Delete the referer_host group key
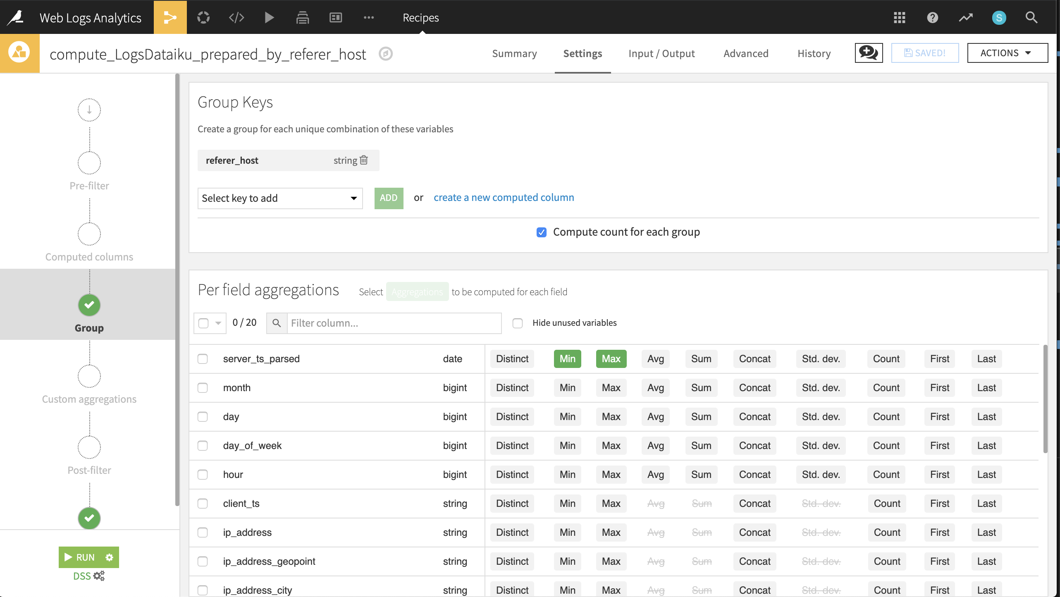This screenshot has width=1060, height=597. pos(364,160)
